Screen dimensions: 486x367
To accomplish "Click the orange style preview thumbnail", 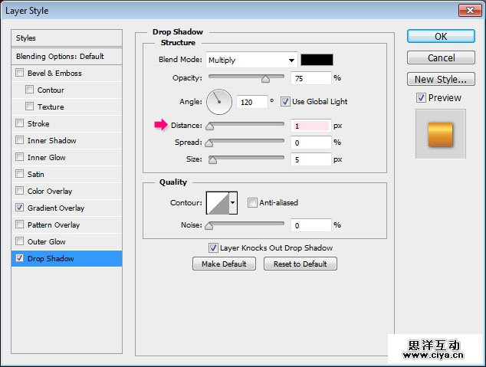I will (440, 134).
